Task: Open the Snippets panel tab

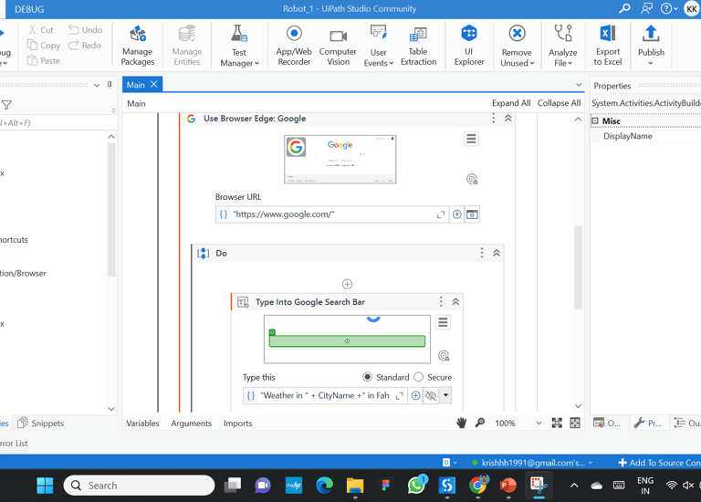Action: point(41,423)
